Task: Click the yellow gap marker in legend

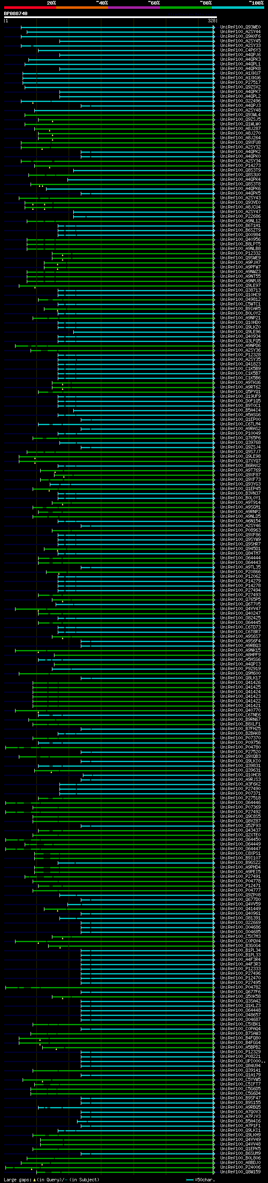Action: (x=34, y=1180)
